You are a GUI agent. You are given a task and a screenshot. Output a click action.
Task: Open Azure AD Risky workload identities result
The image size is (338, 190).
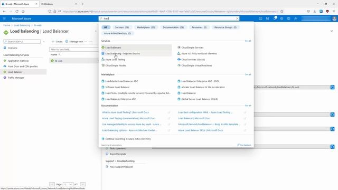(x=199, y=53)
